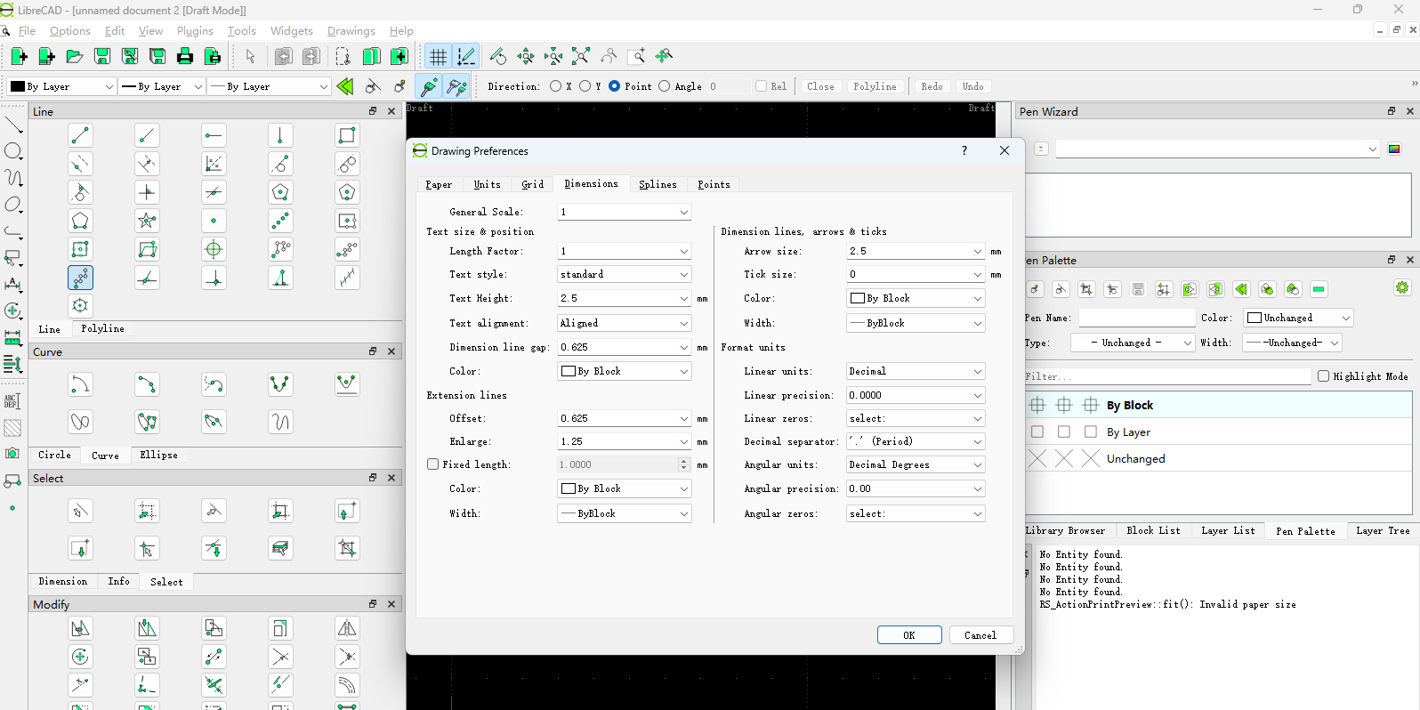The width and height of the screenshot is (1420, 710).
Task: Click the Pen Name input field
Action: [x=1136, y=318]
